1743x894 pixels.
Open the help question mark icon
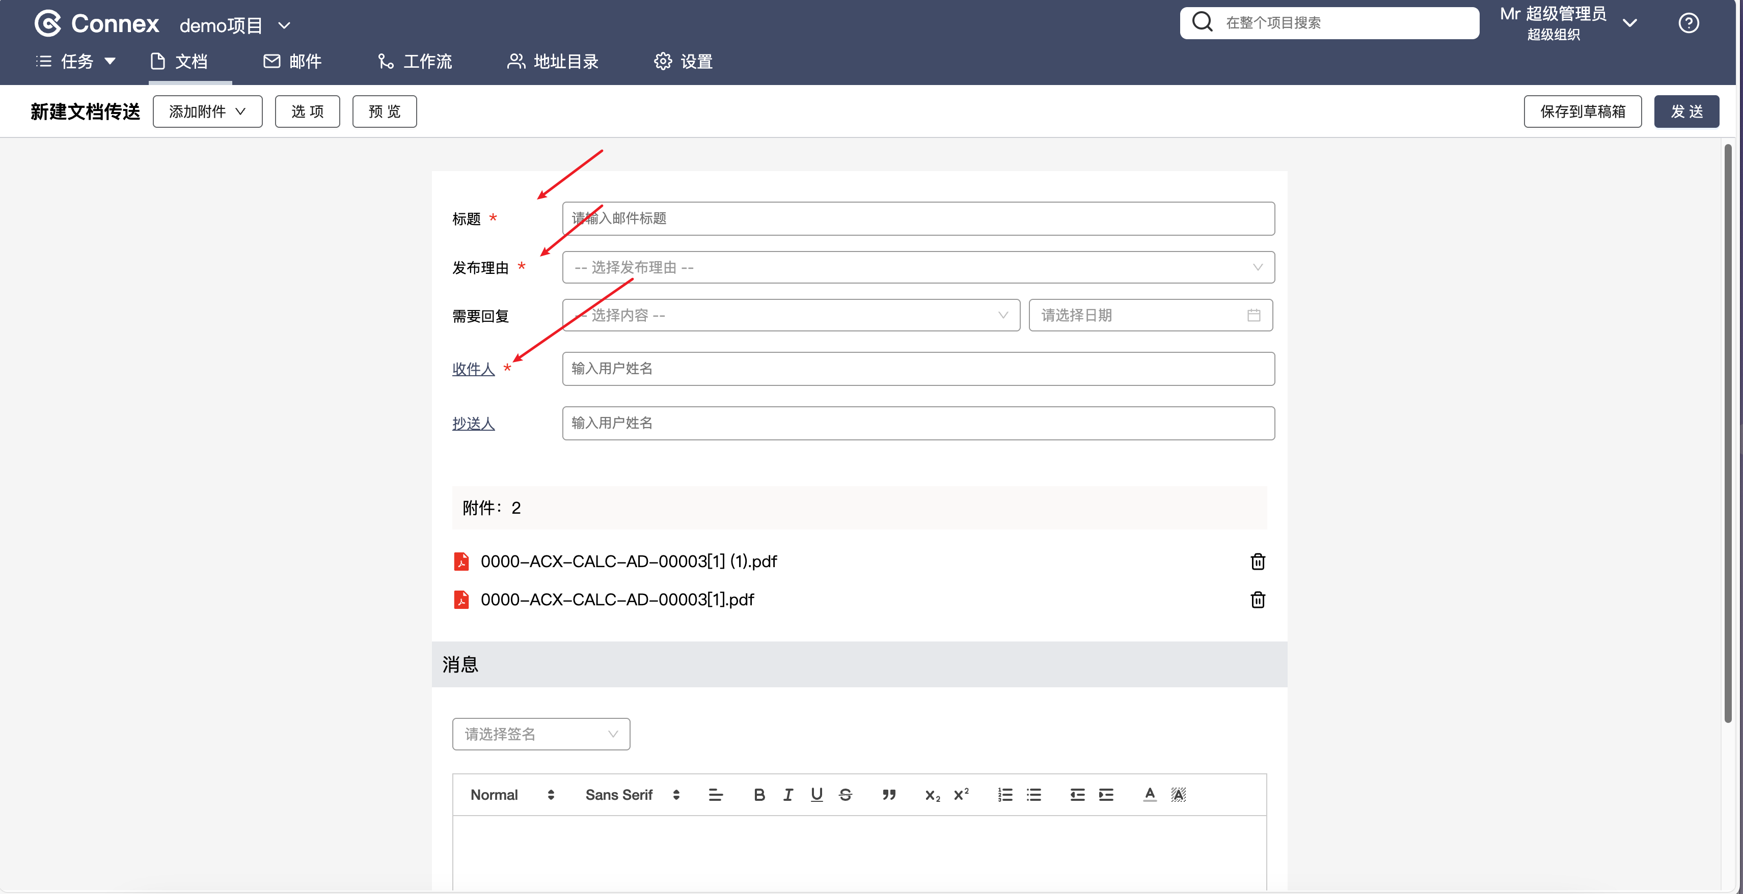pos(1688,23)
